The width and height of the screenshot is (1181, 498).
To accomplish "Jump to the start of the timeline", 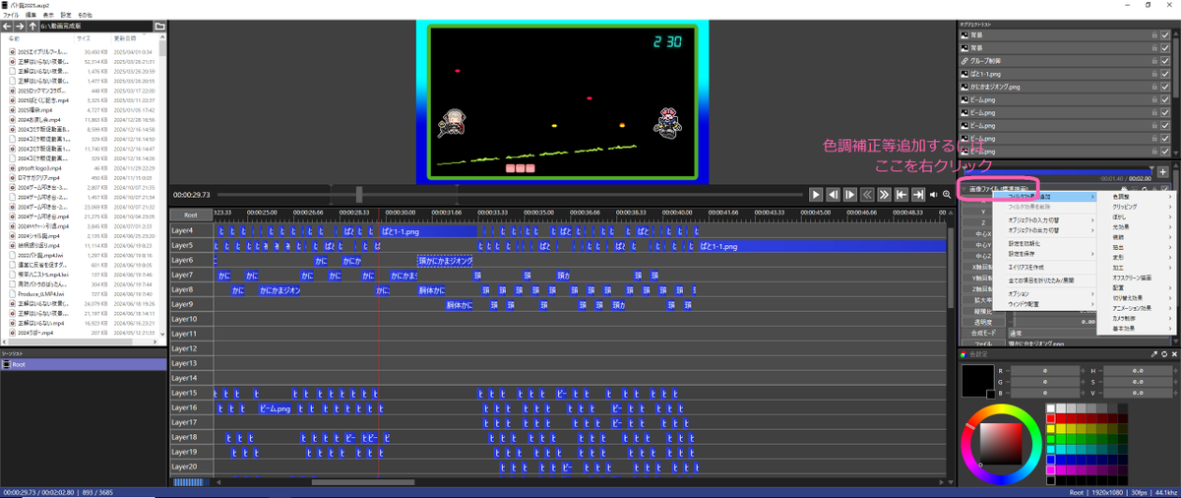I will [x=901, y=195].
